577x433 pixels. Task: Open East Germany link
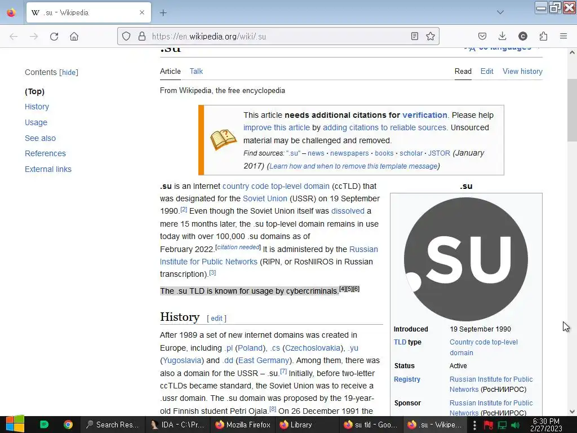pyautogui.click(x=264, y=361)
